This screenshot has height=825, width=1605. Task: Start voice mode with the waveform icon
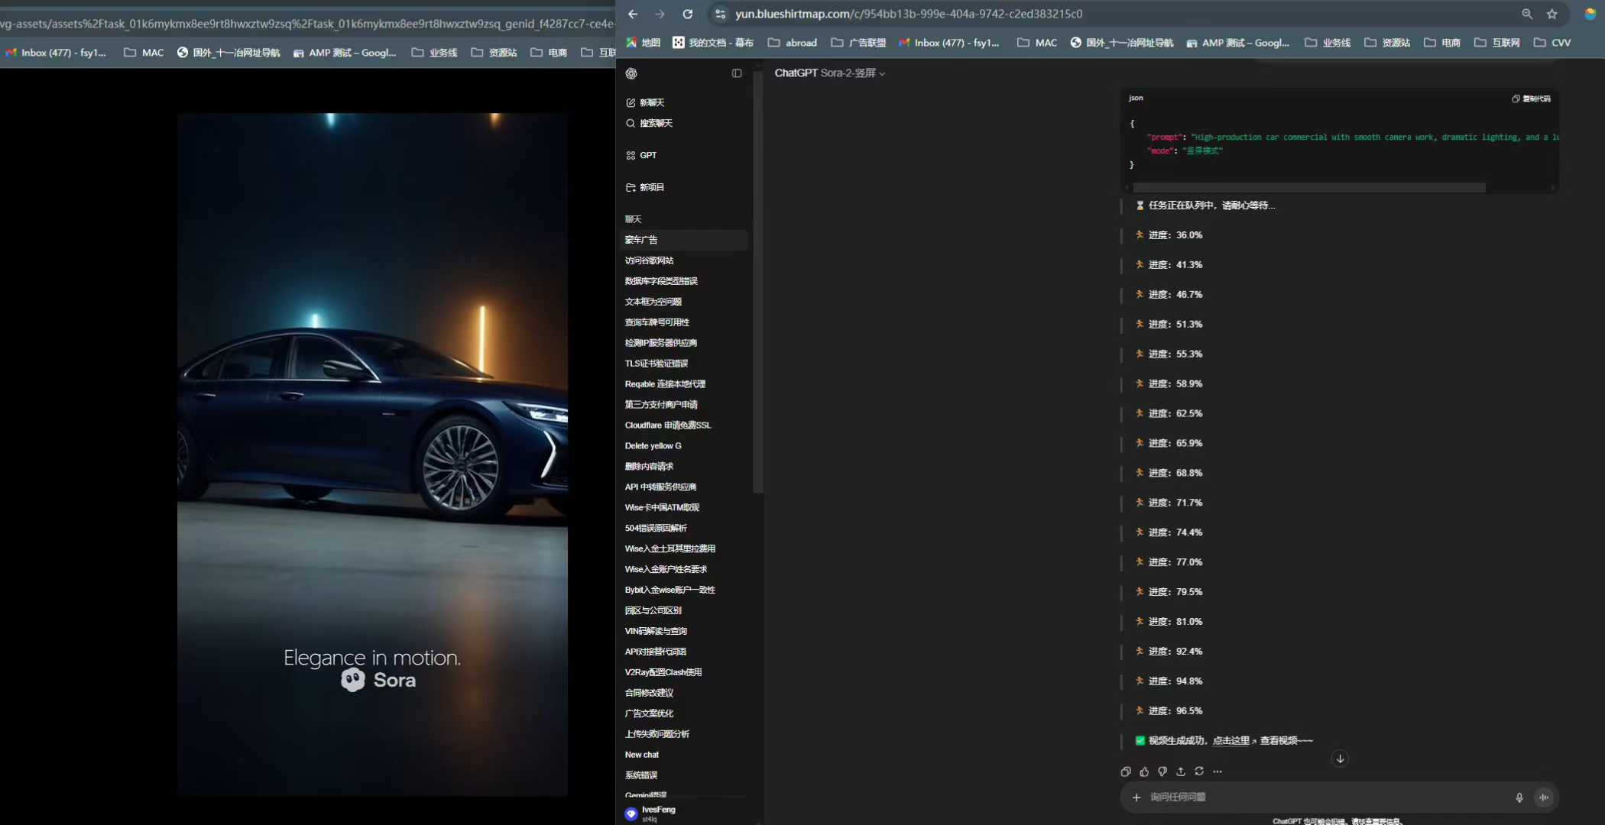point(1544,797)
